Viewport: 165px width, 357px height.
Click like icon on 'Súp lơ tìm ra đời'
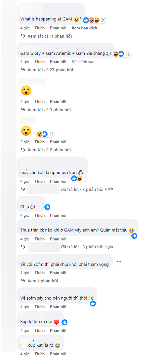tap(64, 322)
